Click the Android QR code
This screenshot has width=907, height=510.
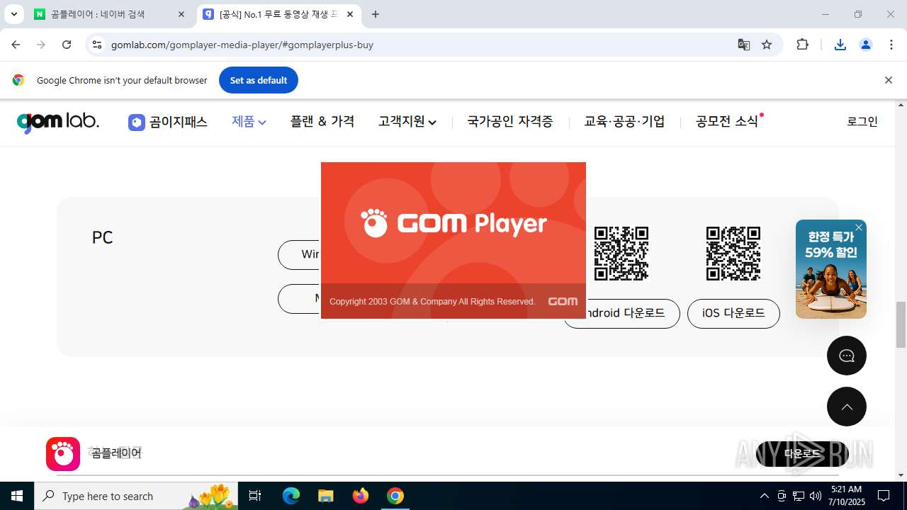pos(621,254)
